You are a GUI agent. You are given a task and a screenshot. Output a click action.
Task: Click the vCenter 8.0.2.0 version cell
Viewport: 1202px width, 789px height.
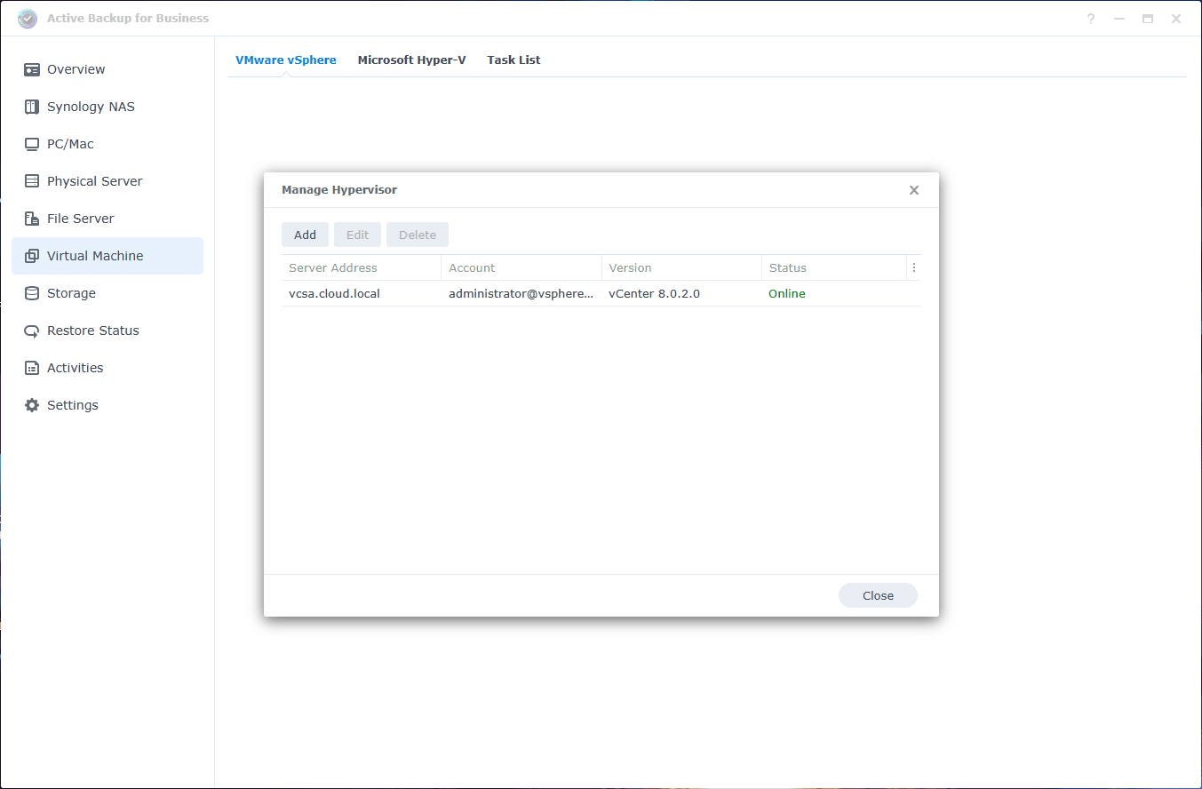coord(655,293)
